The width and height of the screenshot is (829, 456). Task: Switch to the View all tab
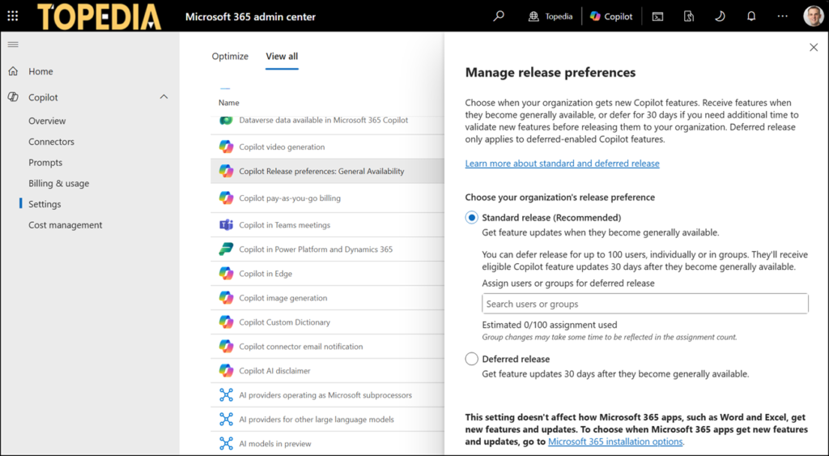click(x=282, y=56)
